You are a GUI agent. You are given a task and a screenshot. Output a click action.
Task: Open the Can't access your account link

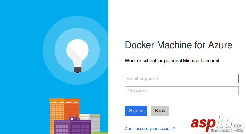point(150,129)
